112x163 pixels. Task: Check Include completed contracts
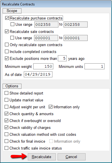coord(7,52)
